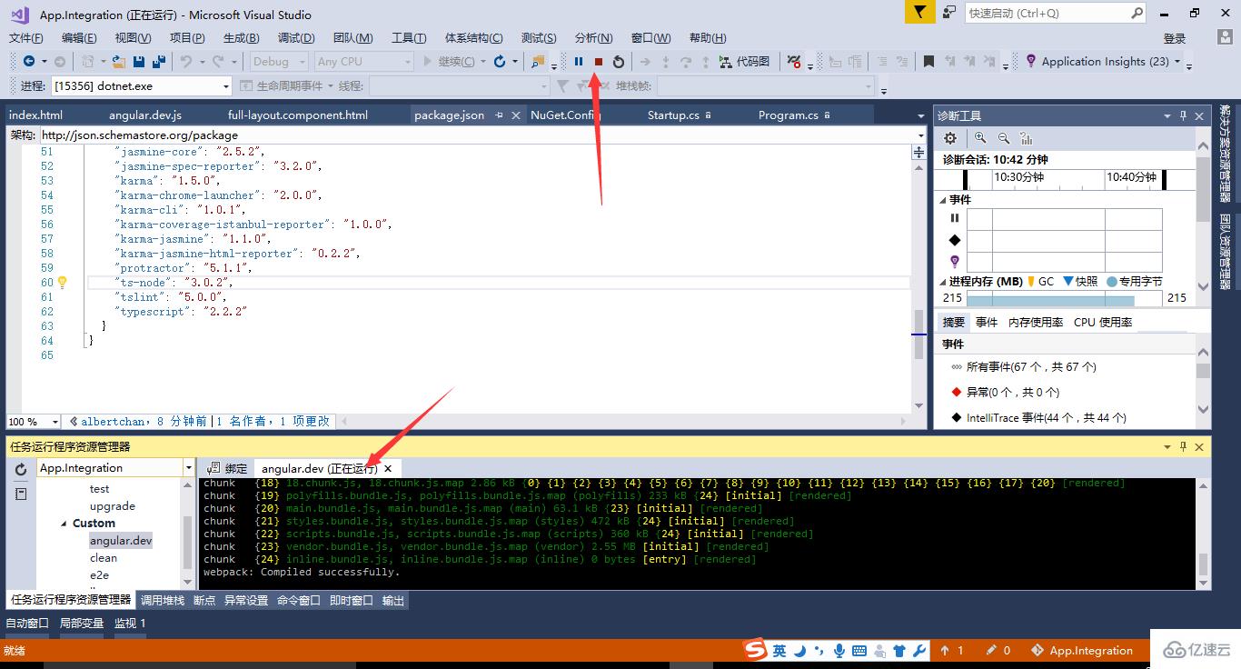The height and width of the screenshot is (669, 1241).
Task: Select the angular.dev task
Action: coord(121,540)
